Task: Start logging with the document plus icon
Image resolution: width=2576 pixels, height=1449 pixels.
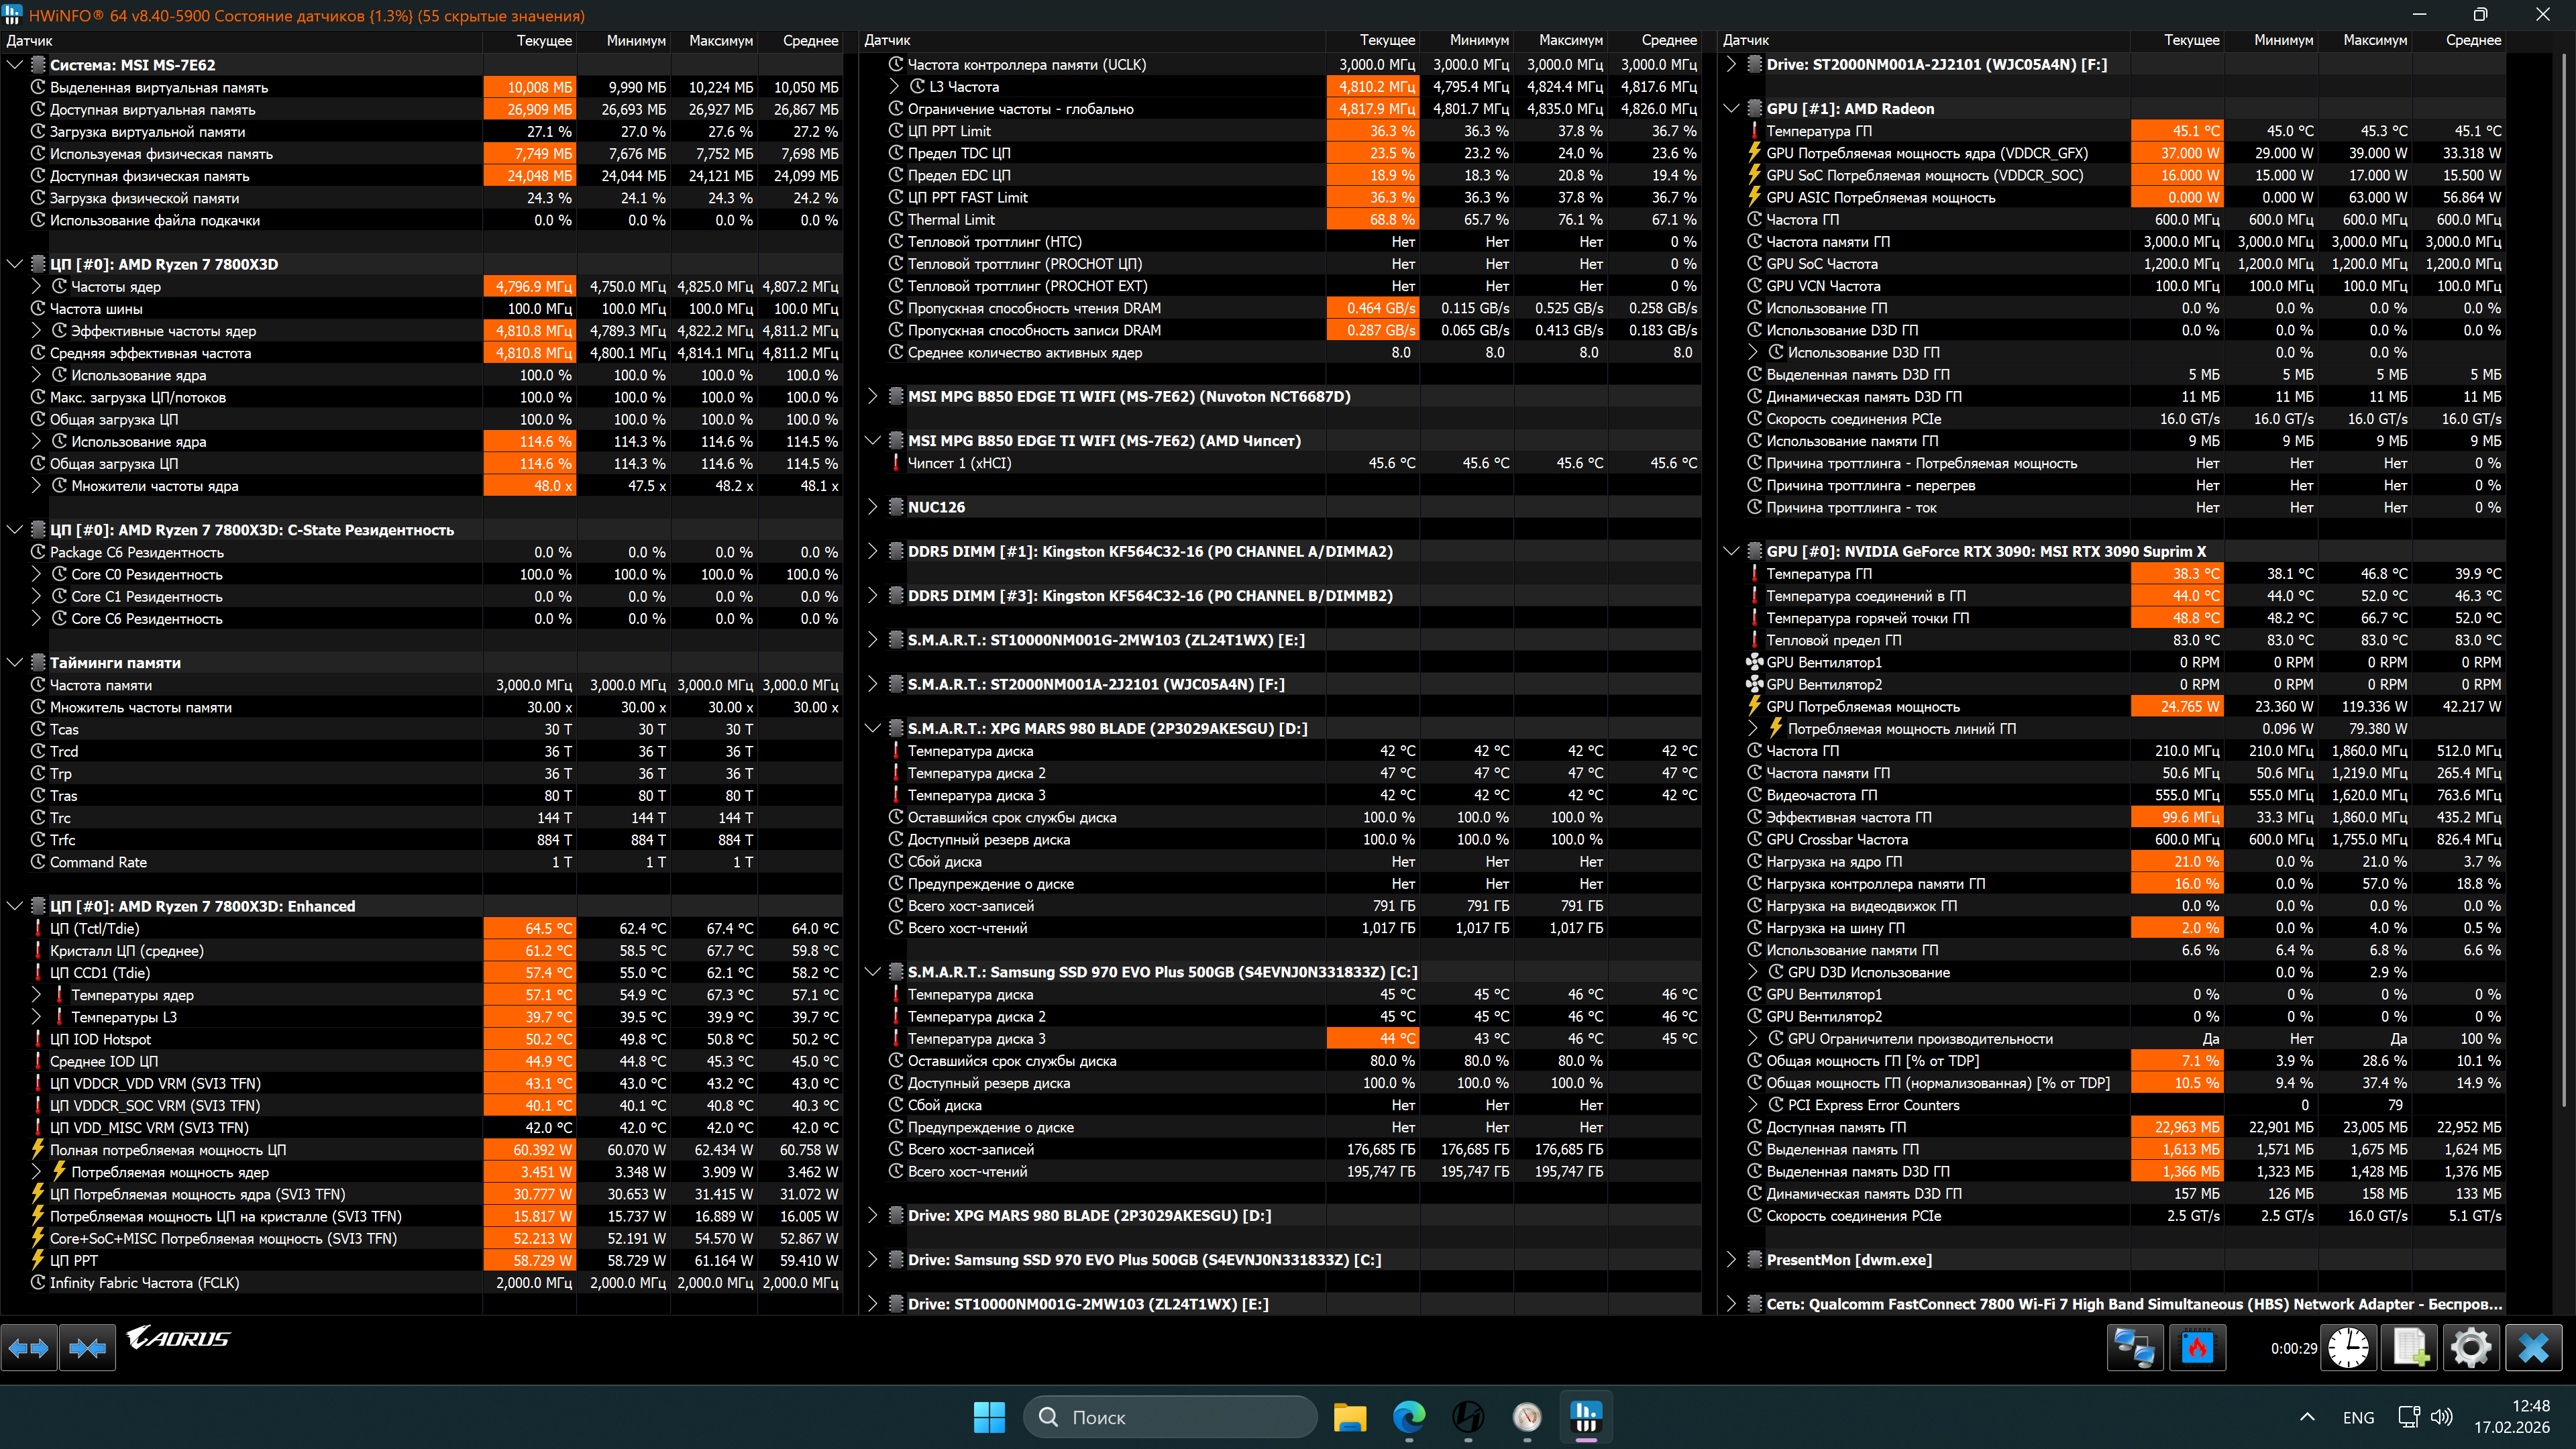Action: pyautogui.click(x=2410, y=1348)
